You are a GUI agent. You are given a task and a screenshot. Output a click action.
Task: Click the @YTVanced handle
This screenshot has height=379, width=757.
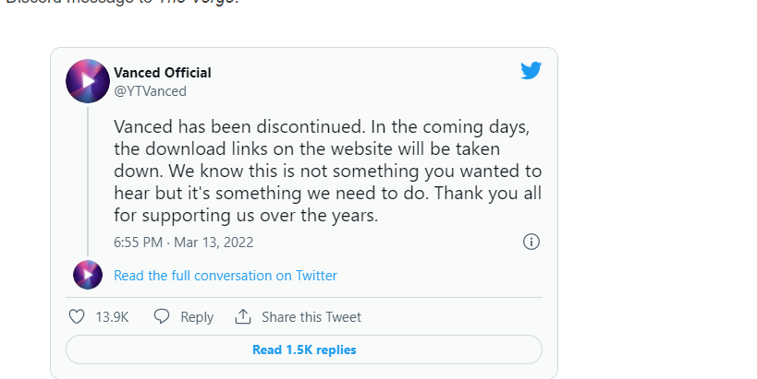(x=150, y=91)
